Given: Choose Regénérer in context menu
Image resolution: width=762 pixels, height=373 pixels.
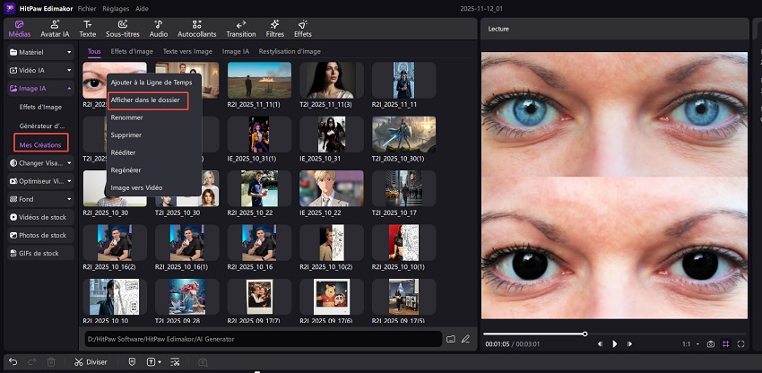Looking at the screenshot, I should tap(126, 169).
